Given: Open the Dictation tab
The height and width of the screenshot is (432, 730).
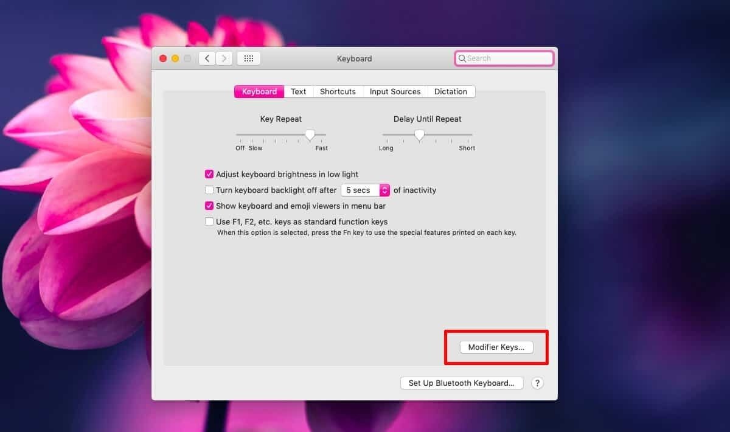Looking at the screenshot, I should 451,91.
